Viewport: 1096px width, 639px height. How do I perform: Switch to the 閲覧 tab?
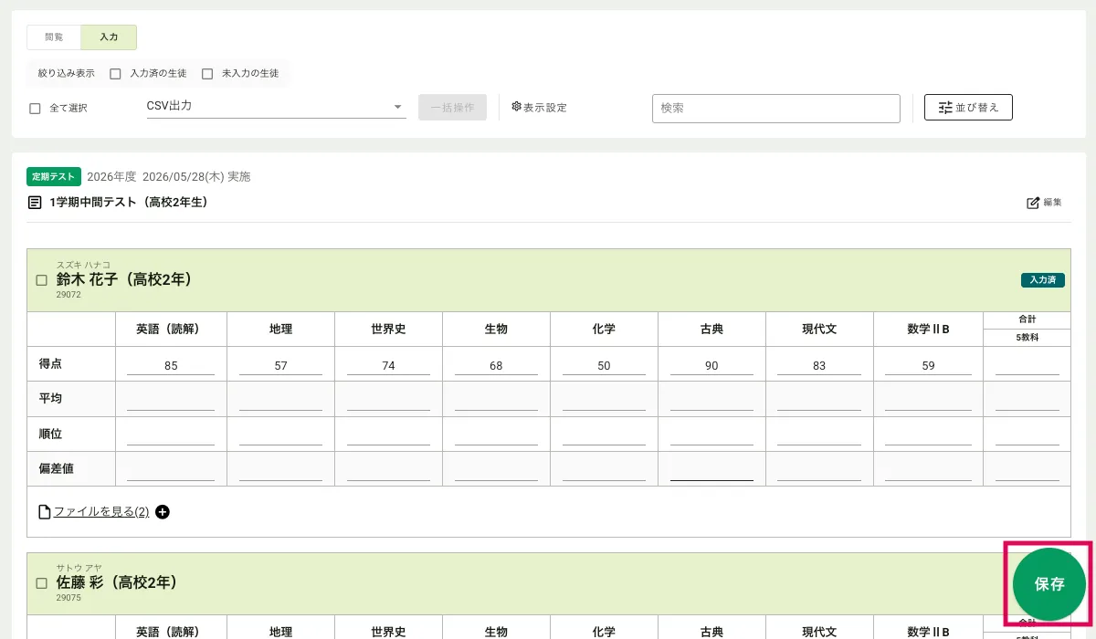point(54,37)
